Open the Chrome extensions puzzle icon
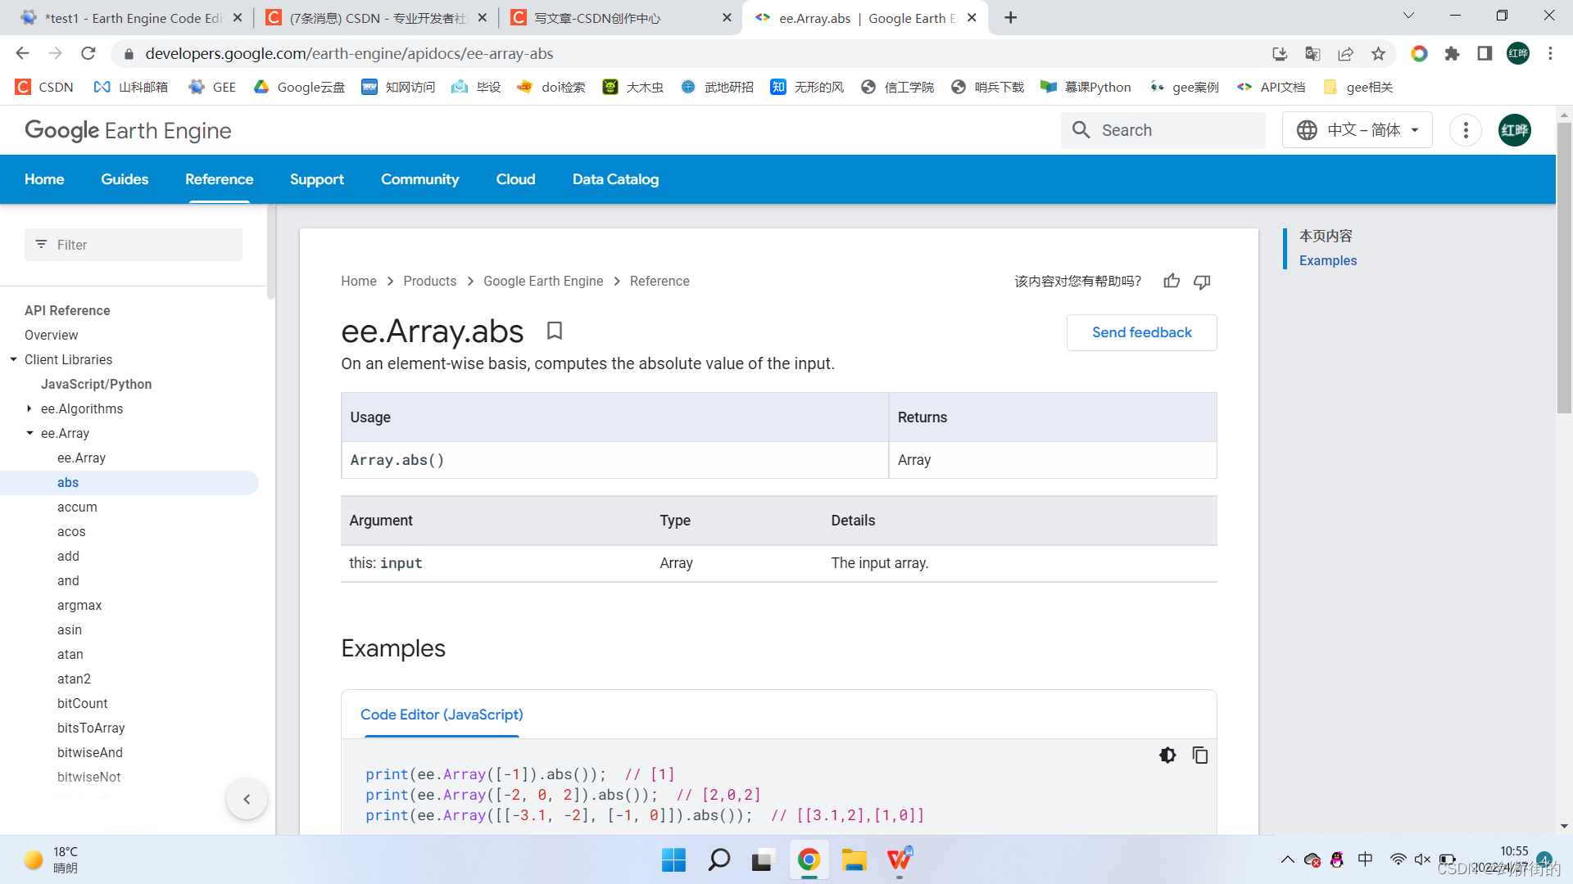 pos(1452,53)
